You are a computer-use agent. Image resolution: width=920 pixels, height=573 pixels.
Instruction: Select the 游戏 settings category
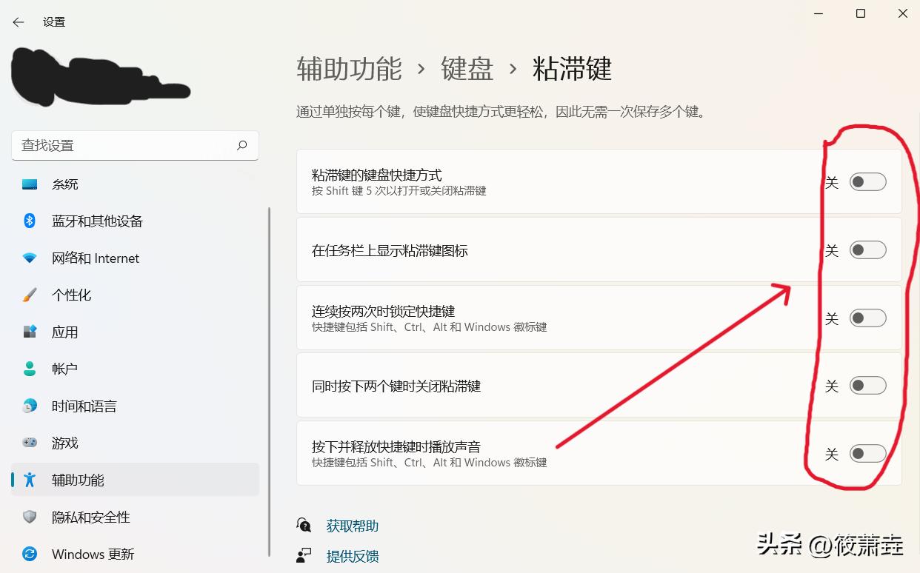(64, 443)
